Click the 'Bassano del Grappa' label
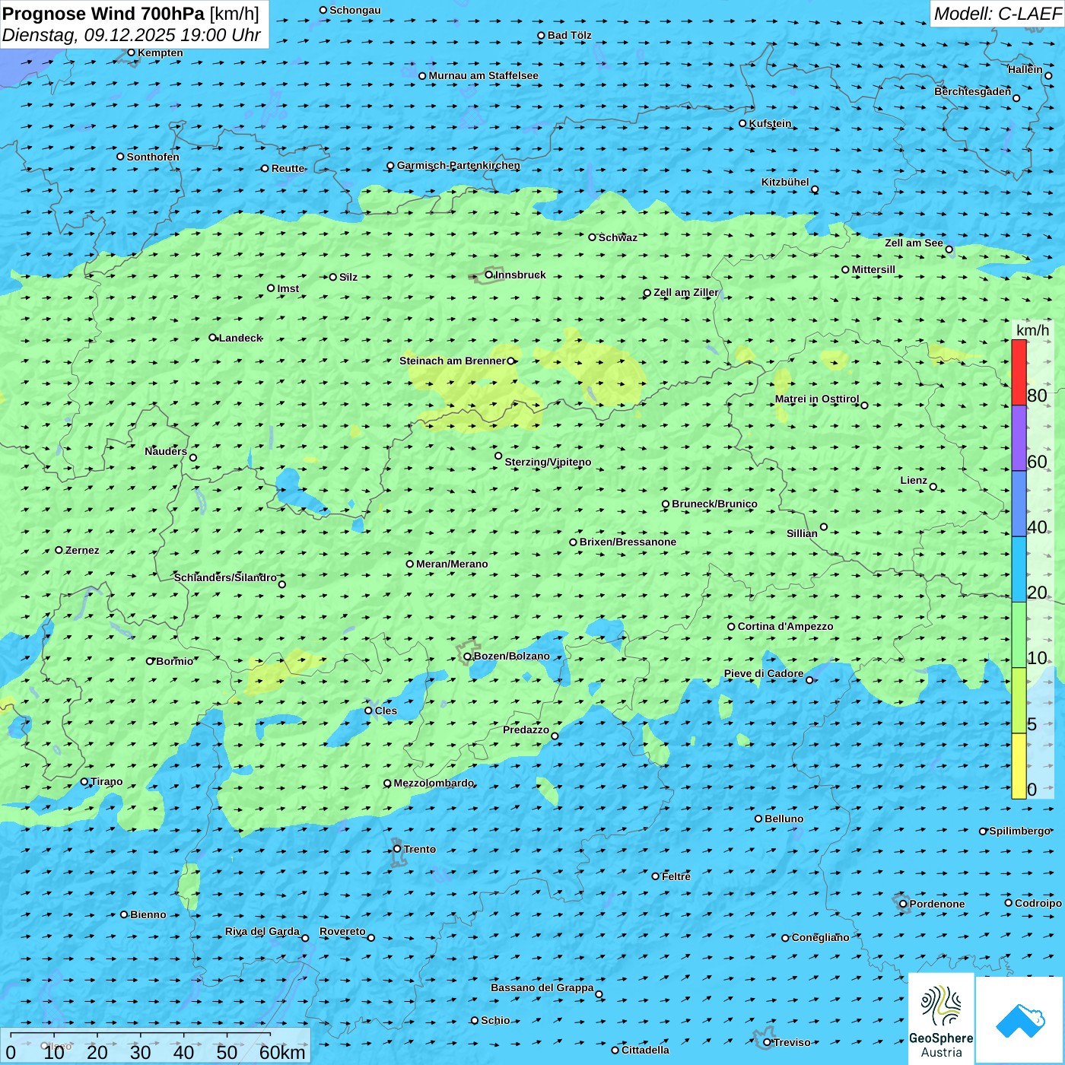Image resolution: width=1065 pixels, height=1065 pixels. (542, 988)
